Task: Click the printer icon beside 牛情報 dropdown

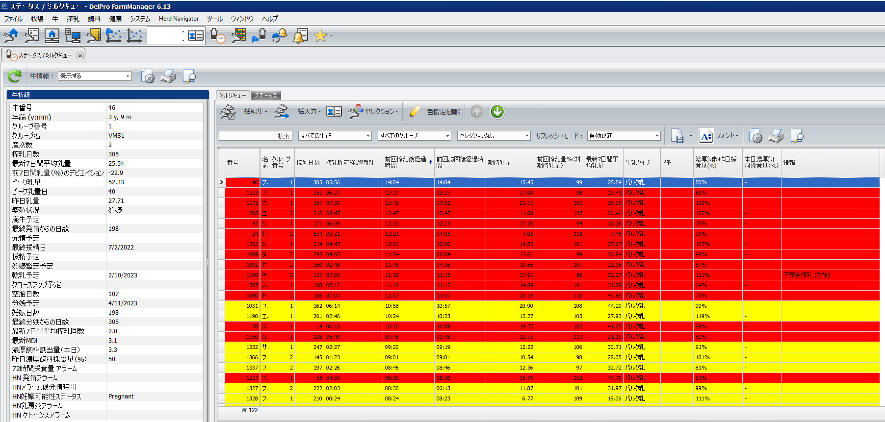Action: tap(168, 76)
